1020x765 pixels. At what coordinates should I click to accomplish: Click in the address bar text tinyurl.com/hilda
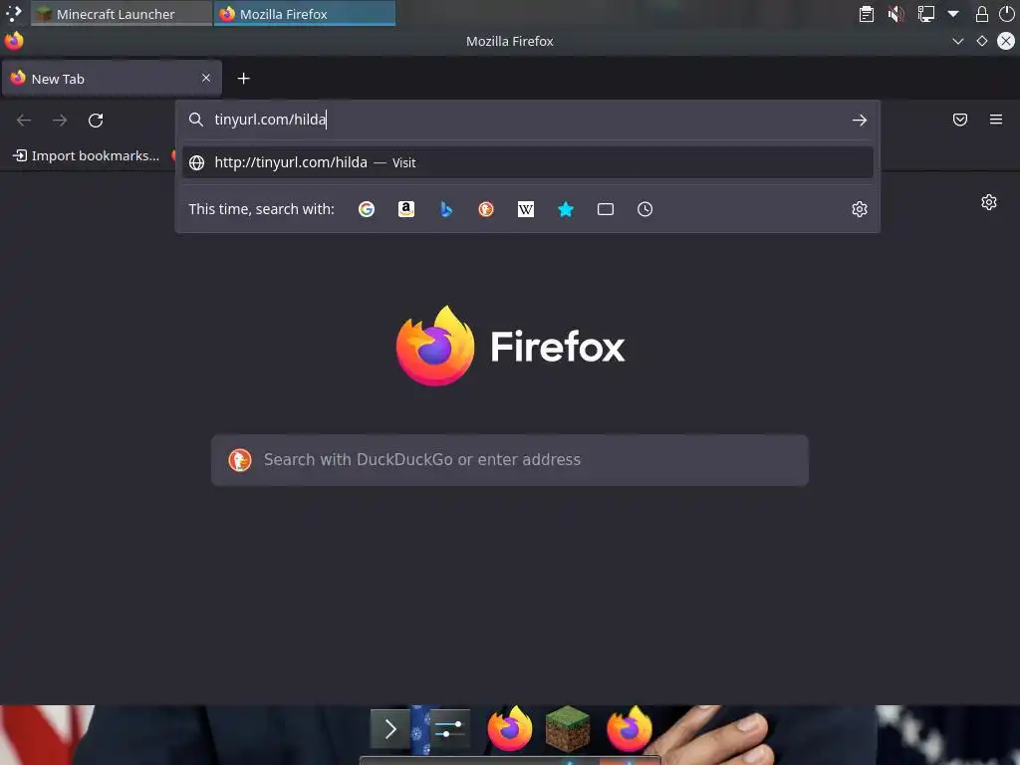[x=270, y=120]
